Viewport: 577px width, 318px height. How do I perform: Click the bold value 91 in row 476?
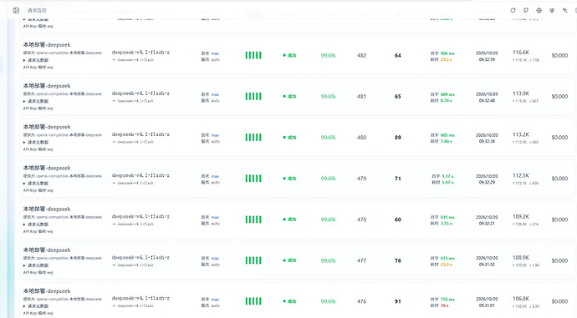tap(398, 301)
